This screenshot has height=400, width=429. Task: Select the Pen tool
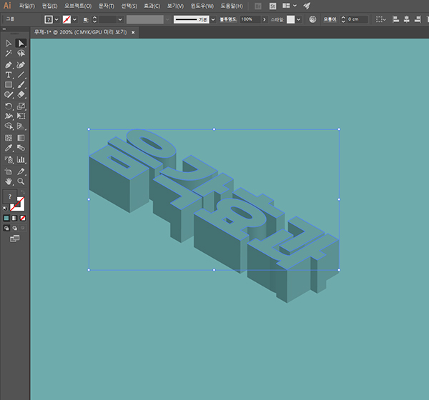(x=9, y=65)
